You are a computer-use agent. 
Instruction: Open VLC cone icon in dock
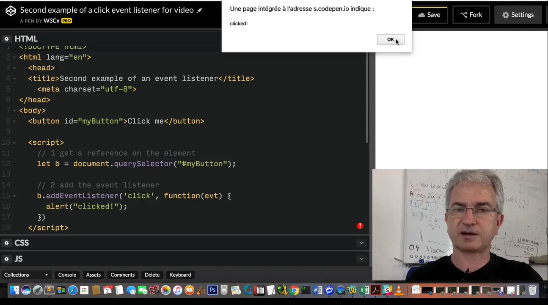(x=399, y=290)
